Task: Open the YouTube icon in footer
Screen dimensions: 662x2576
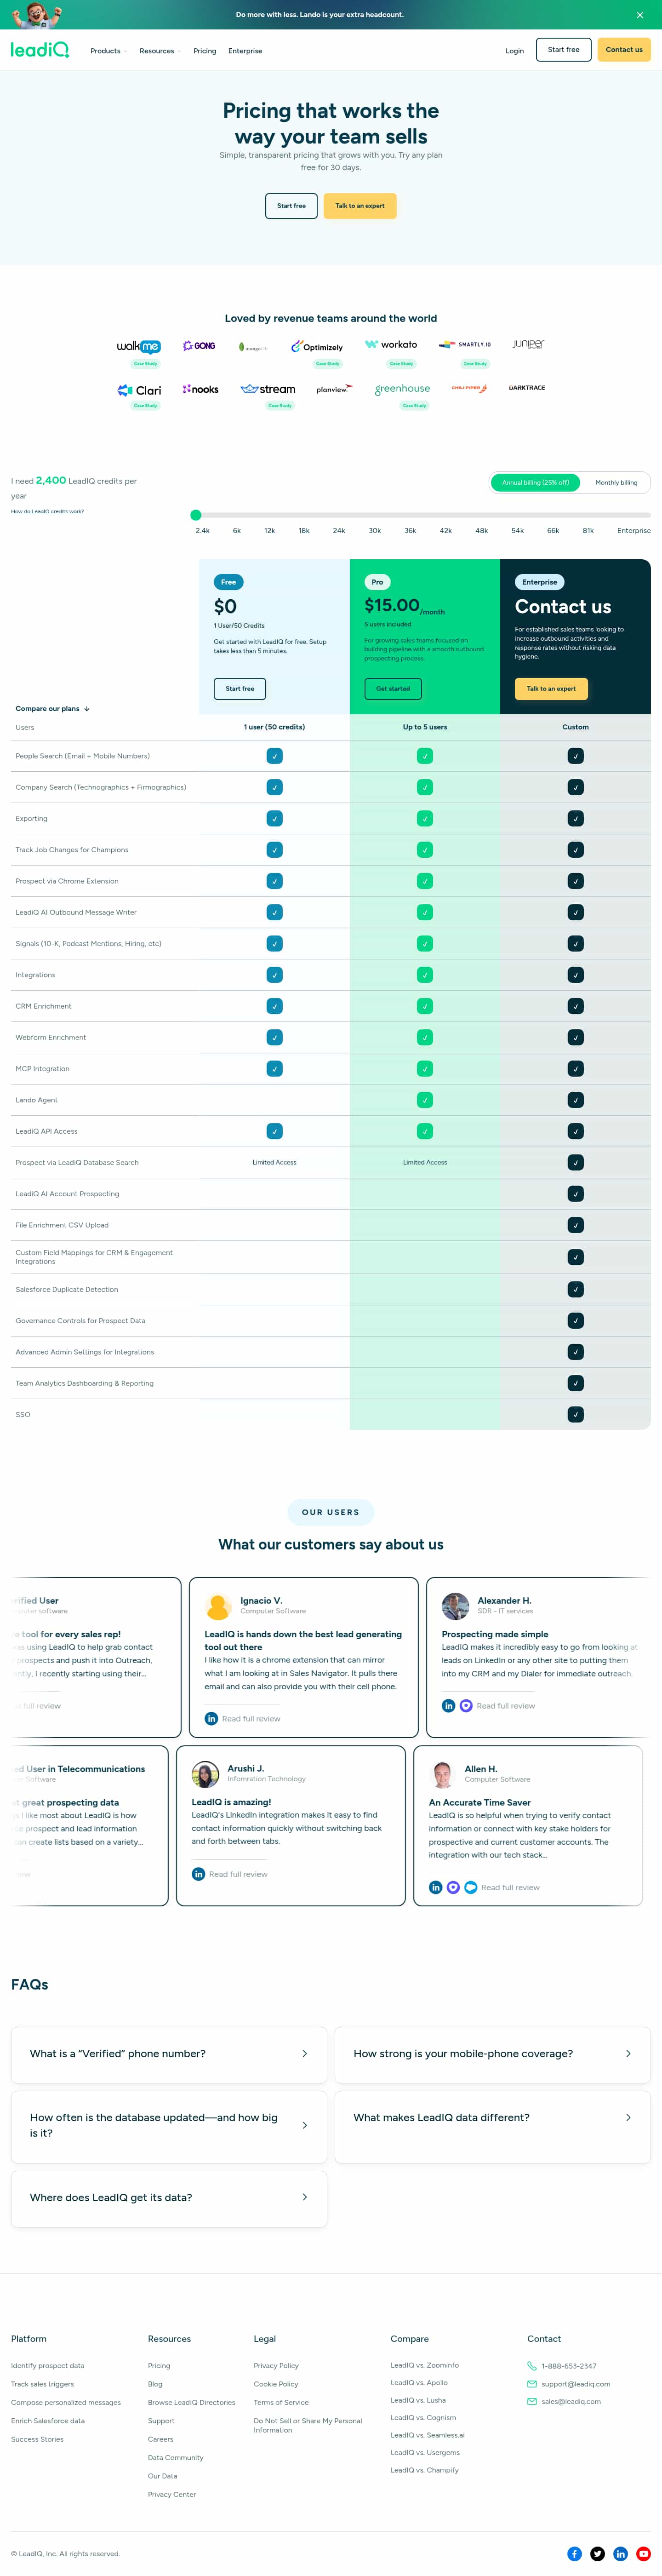Action: (x=643, y=2553)
